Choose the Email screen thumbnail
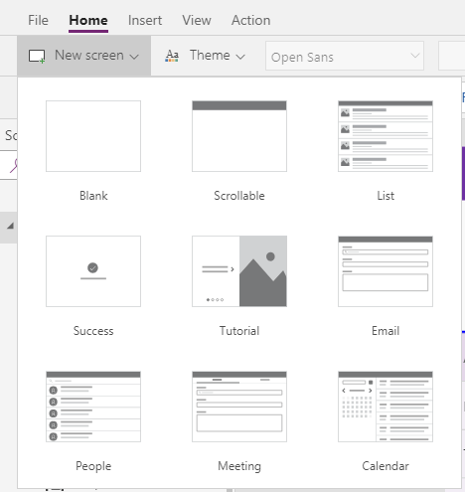465x492 pixels. coord(386,271)
